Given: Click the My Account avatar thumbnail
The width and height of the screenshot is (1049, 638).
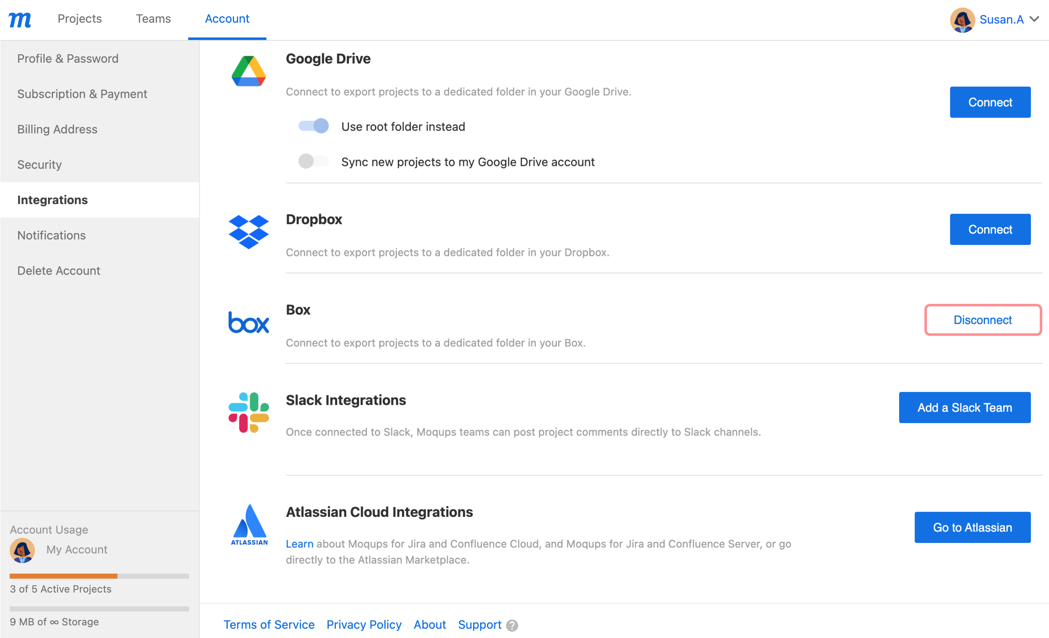Looking at the screenshot, I should [x=22, y=550].
